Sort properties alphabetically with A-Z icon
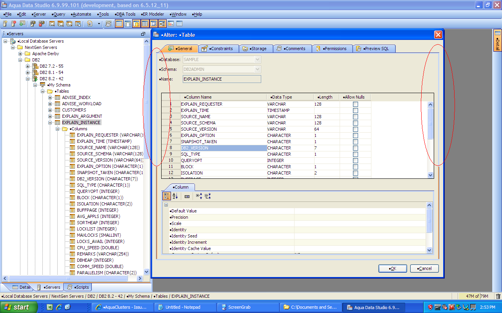502x313 pixels. click(x=175, y=196)
